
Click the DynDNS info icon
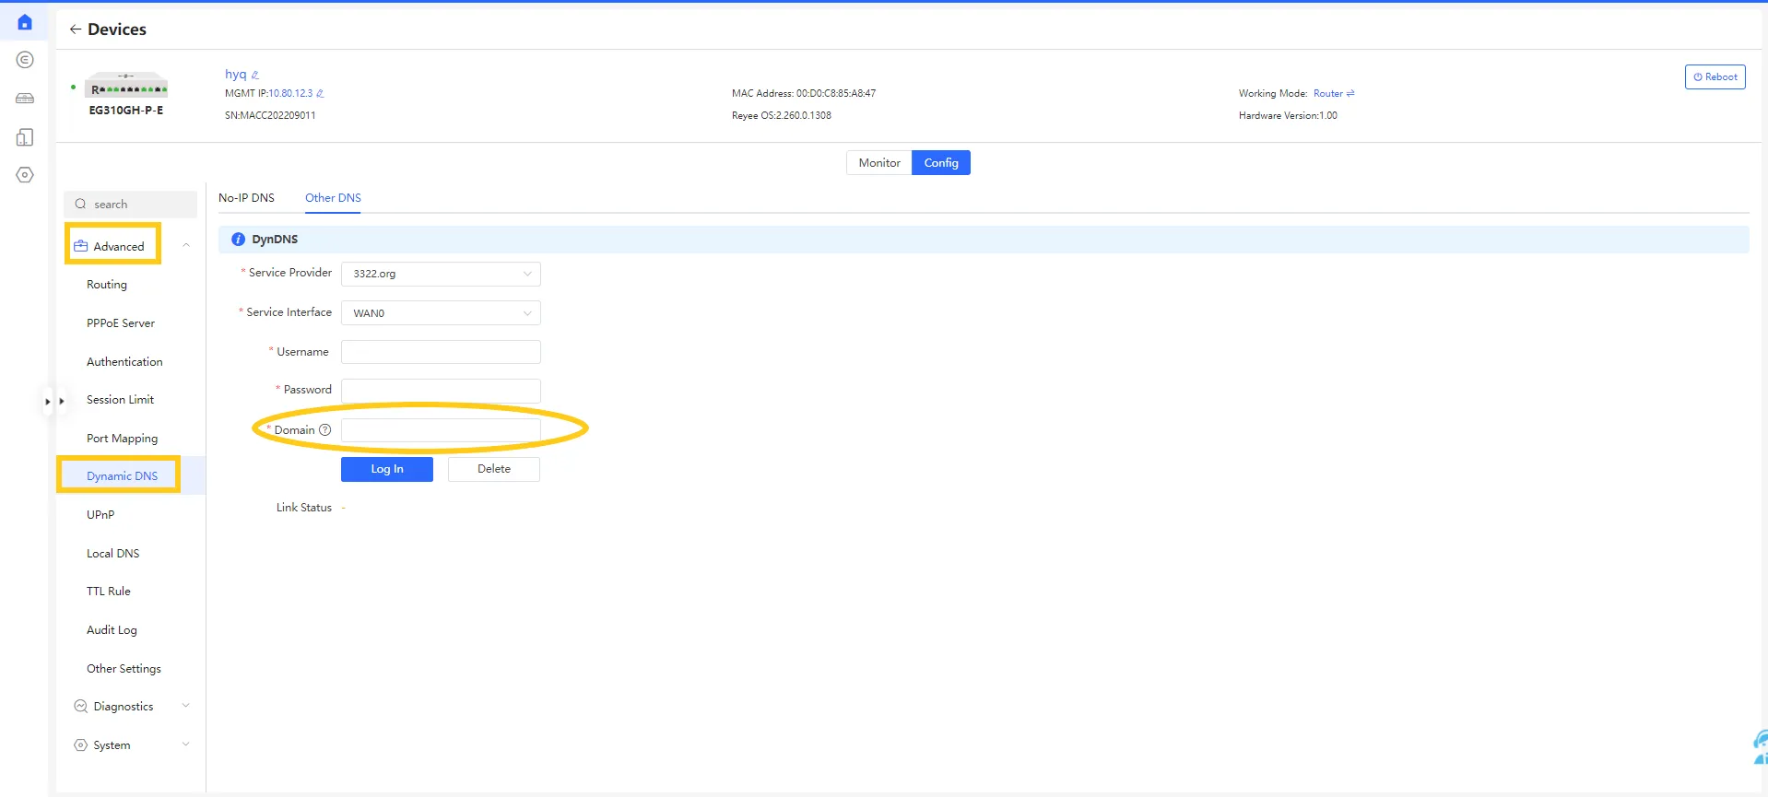(238, 239)
